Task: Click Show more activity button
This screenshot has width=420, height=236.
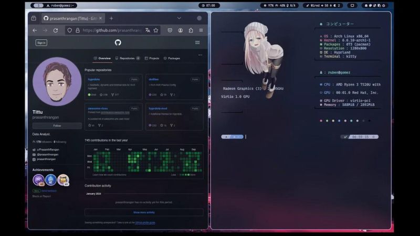Action: pos(144,212)
